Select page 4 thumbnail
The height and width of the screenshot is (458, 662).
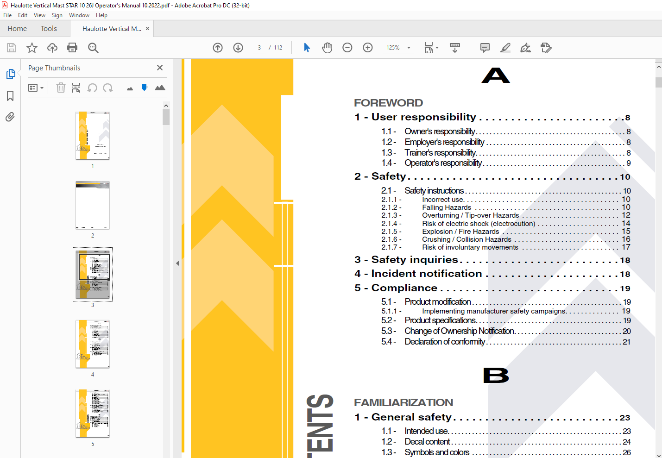(x=93, y=344)
